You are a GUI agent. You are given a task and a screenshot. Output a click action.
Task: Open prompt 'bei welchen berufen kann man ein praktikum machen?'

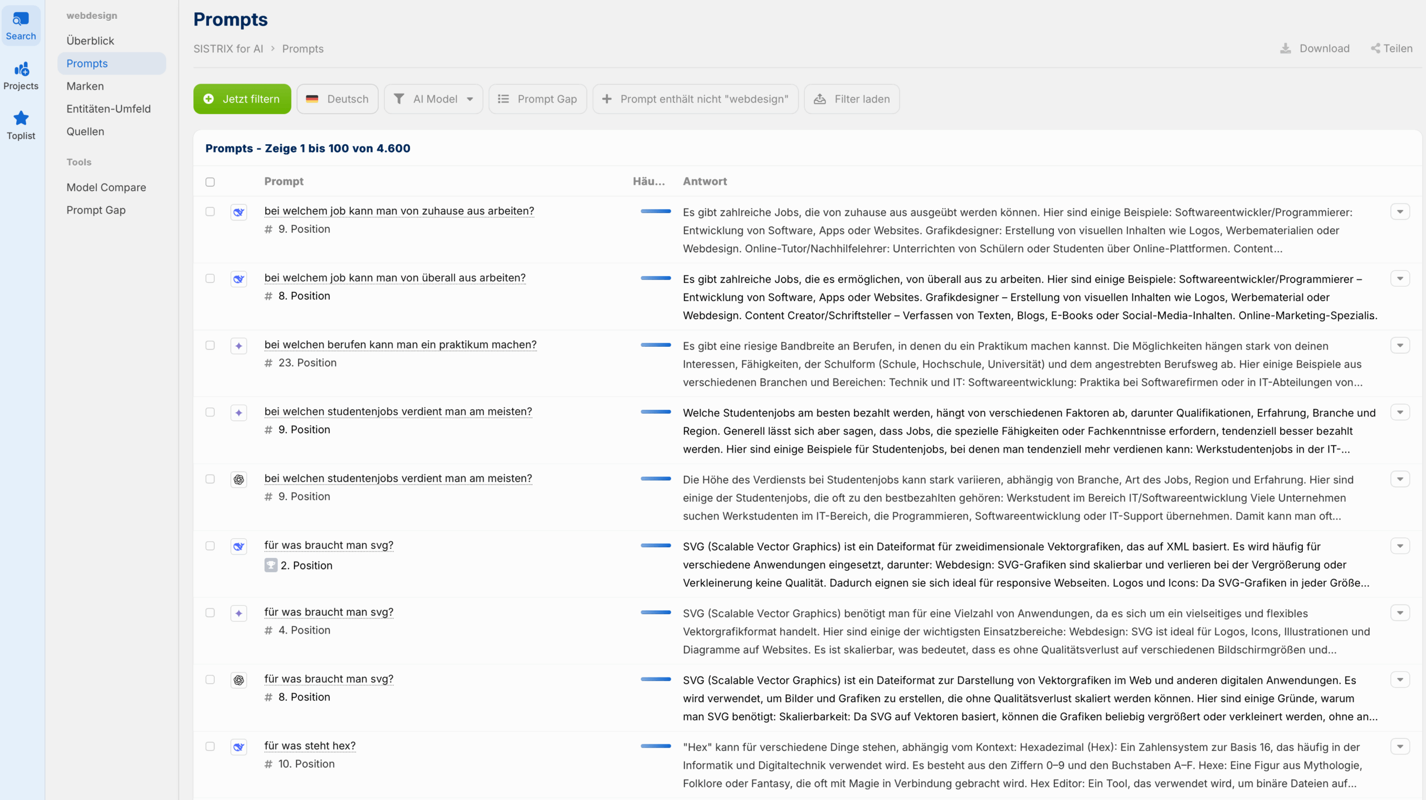pos(401,345)
